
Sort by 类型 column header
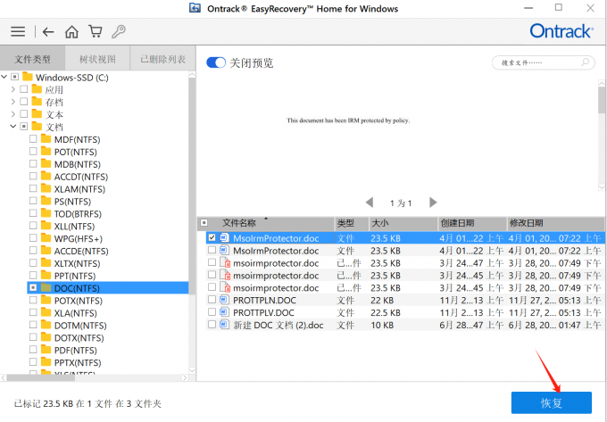click(x=345, y=223)
